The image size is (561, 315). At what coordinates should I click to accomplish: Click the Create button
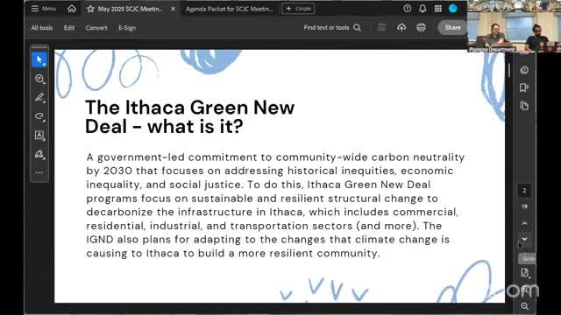(x=298, y=9)
